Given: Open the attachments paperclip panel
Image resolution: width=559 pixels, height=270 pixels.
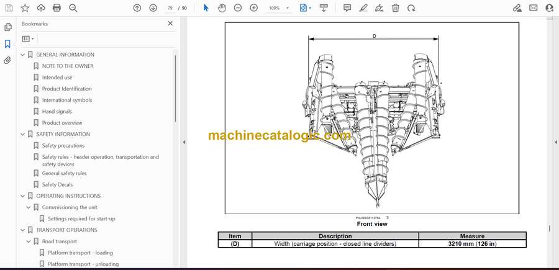Looking at the screenshot, I should (x=8, y=61).
